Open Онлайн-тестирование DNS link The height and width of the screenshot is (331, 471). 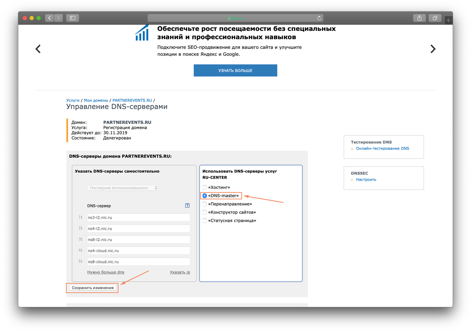coord(383,149)
